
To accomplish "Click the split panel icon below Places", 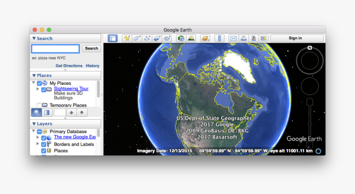I will pyautogui.click(x=47, y=112).
